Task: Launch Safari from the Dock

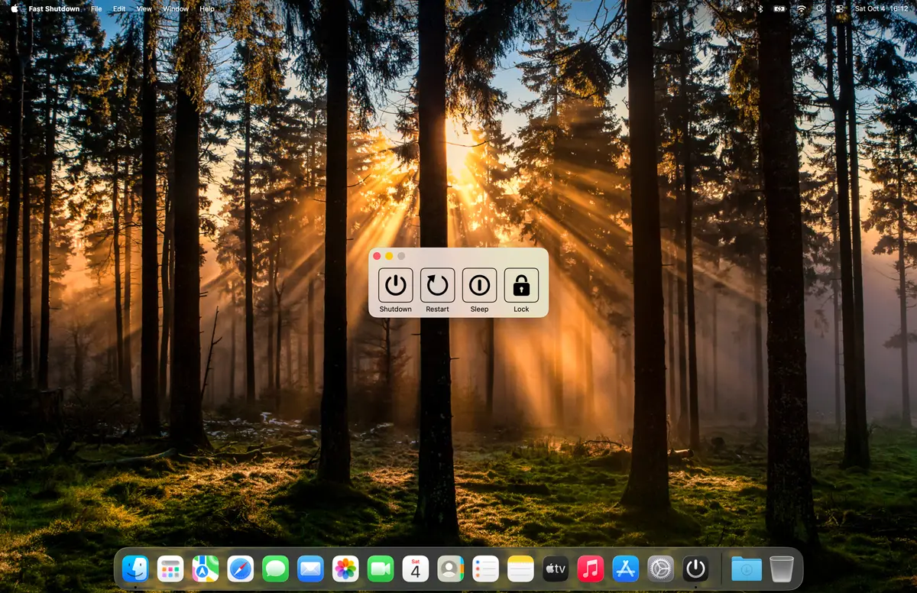Action: click(240, 569)
